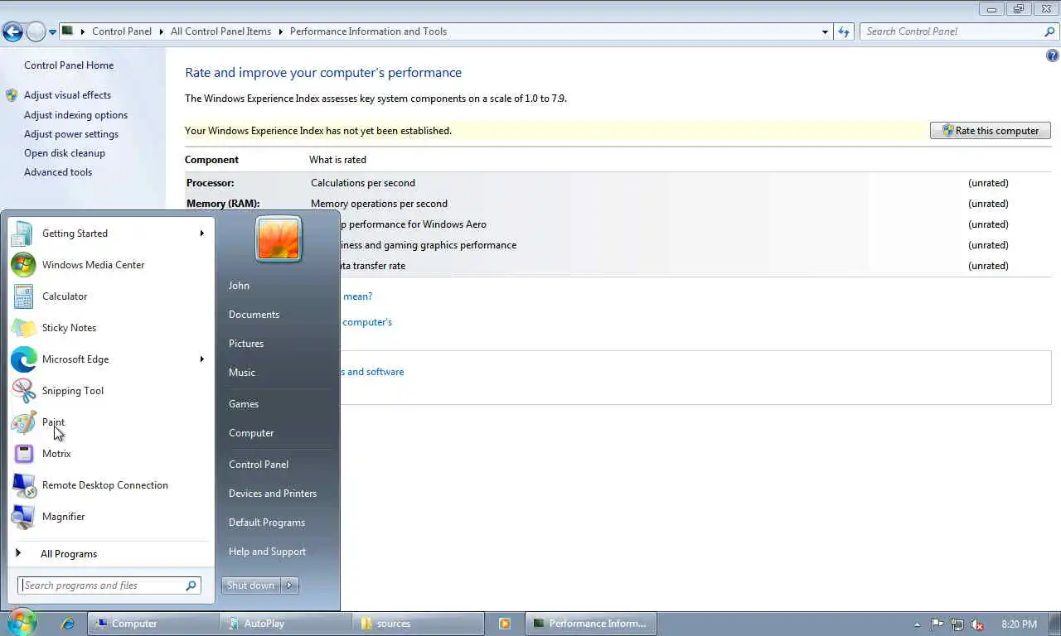Open the Snipping Tool icon
Image resolution: width=1061 pixels, height=636 pixels.
pos(23,391)
